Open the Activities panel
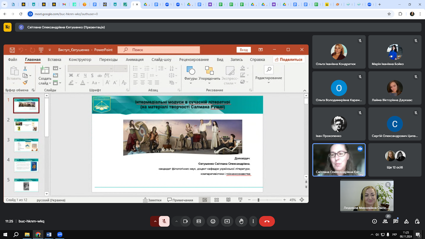This screenshot has height=239, width=425. click(x=406, y=221)
